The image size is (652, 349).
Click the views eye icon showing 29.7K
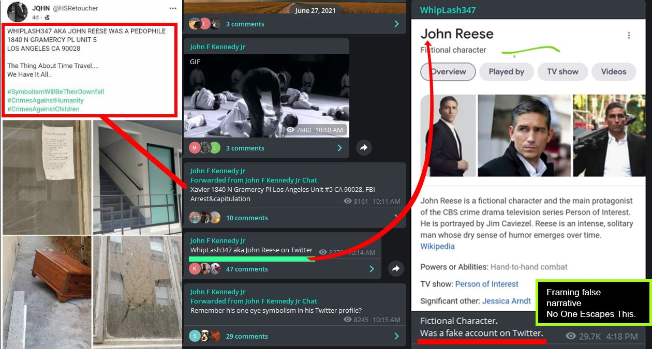coord(571,336)
